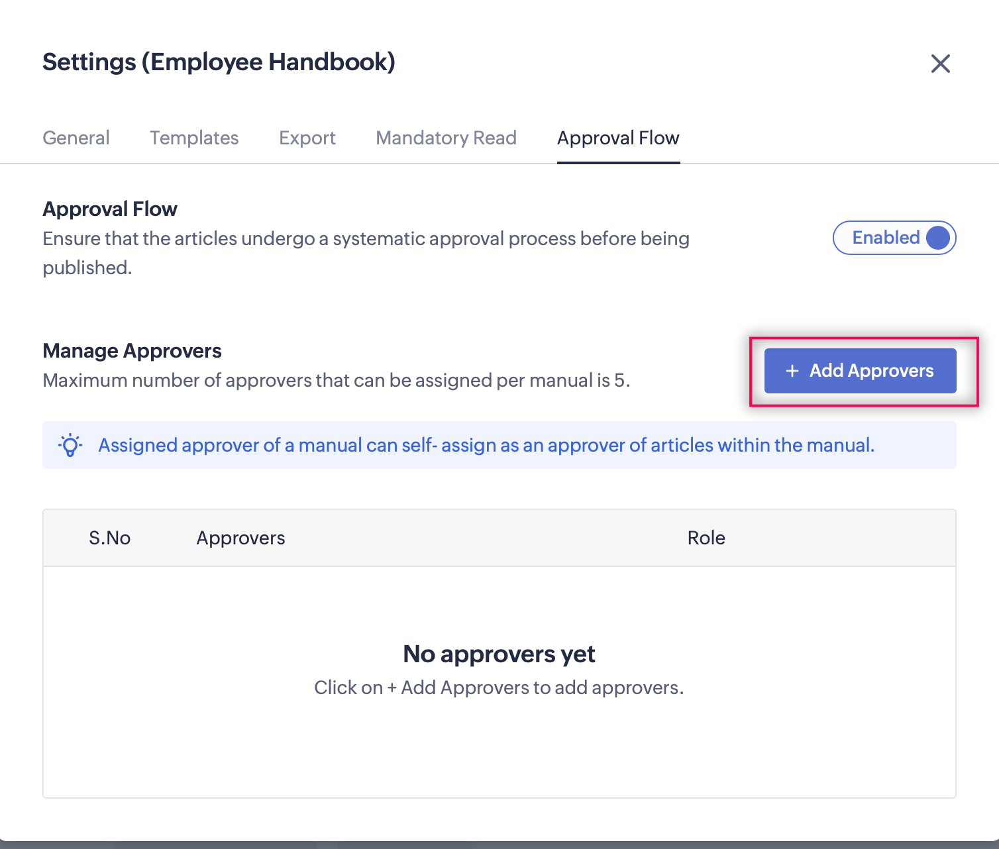Viewport: 999px width, 849px height.
Task: Go to the Export tab
Action: pyautogui.click(x=307, y=138)
